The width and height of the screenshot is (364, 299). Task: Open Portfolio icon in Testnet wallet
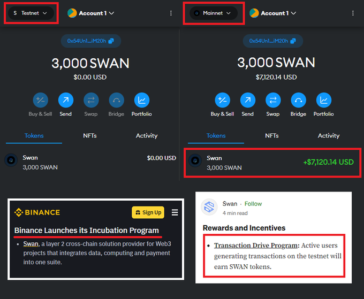(142, 100)
